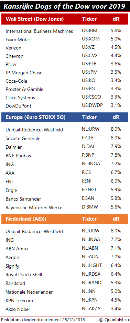Click the Wall Street (Dow Jones) header

(x=35, y=19)
